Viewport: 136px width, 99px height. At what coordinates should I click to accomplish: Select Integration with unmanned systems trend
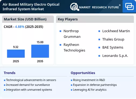pyautogui.click(x=29, y=90)
